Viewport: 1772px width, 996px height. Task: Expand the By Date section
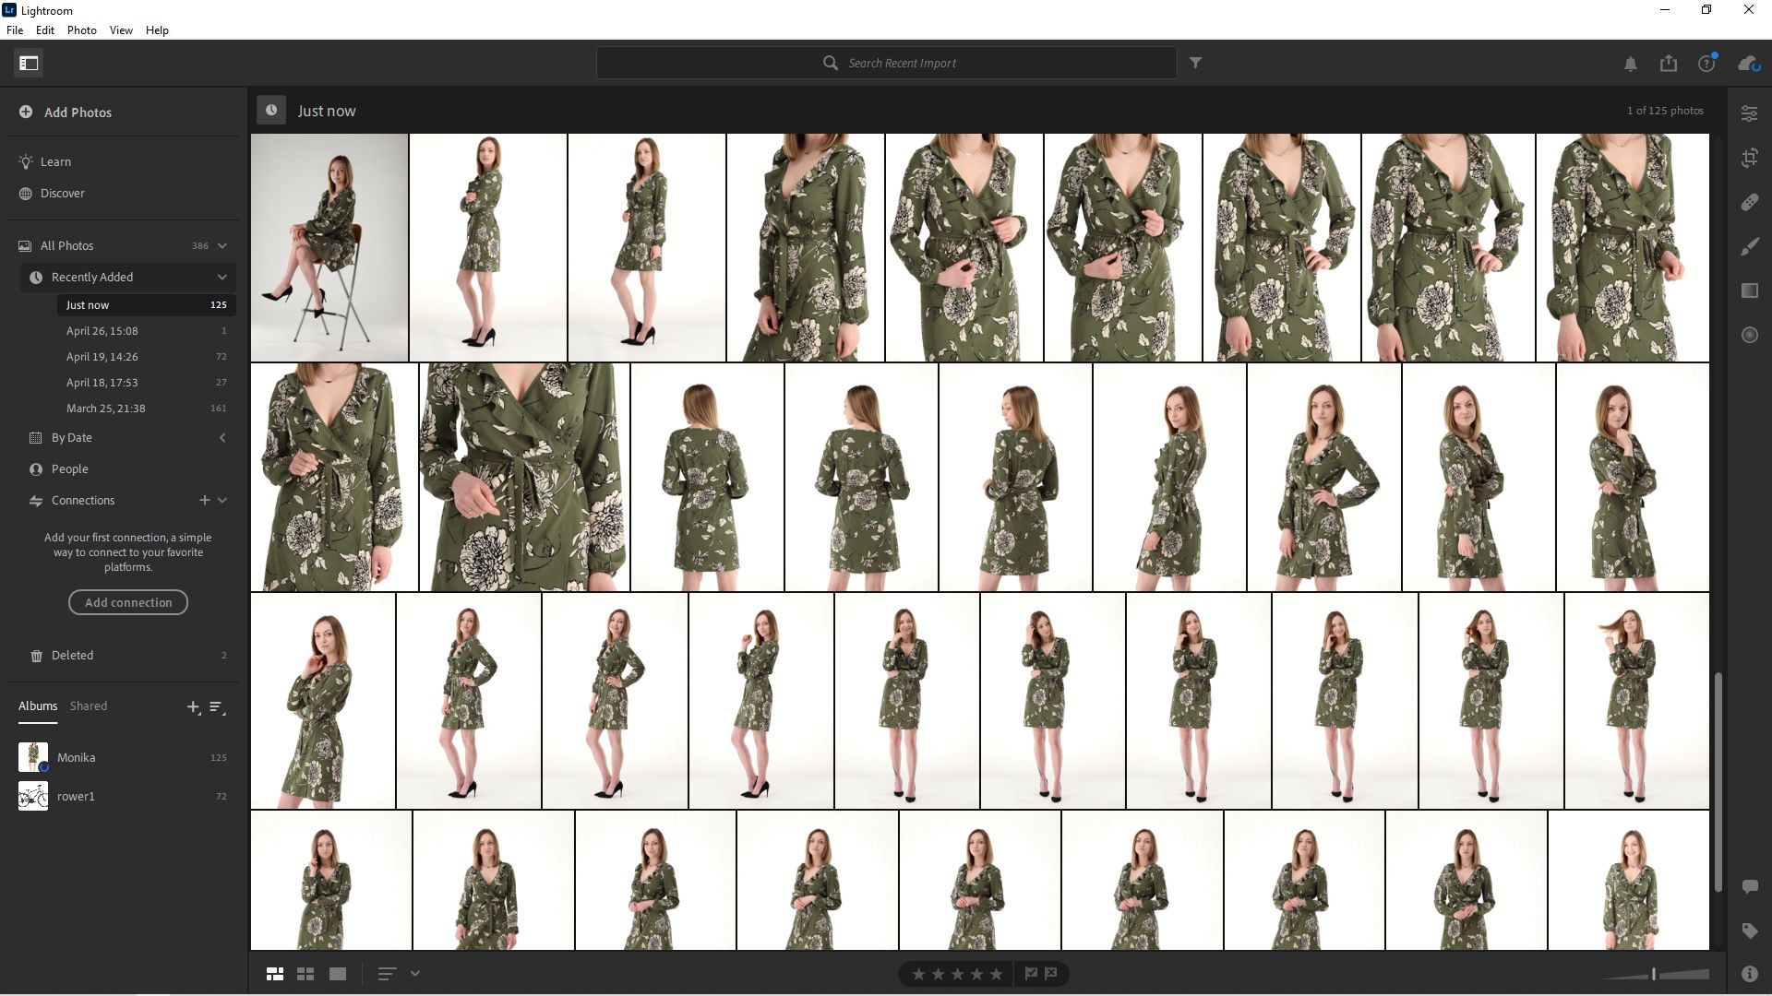click(222, 438)
